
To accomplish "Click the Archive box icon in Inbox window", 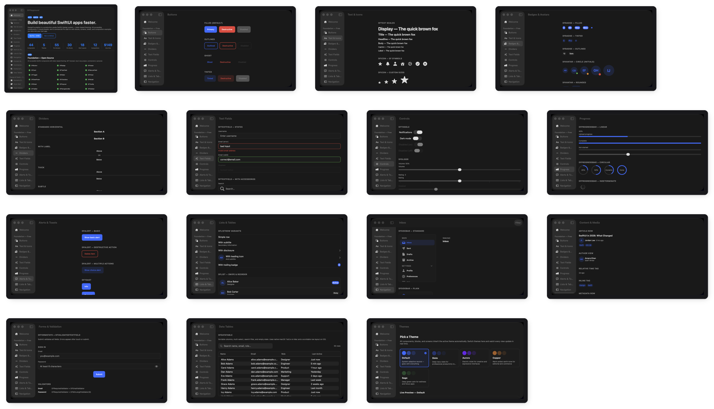I will pyautogui.click(x=403, y=260).
